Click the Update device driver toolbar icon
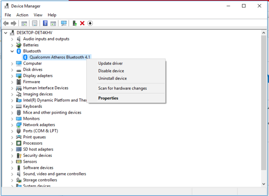Image resolution: width=269 pixels, height=196 pixels. [x=75, y=23]
